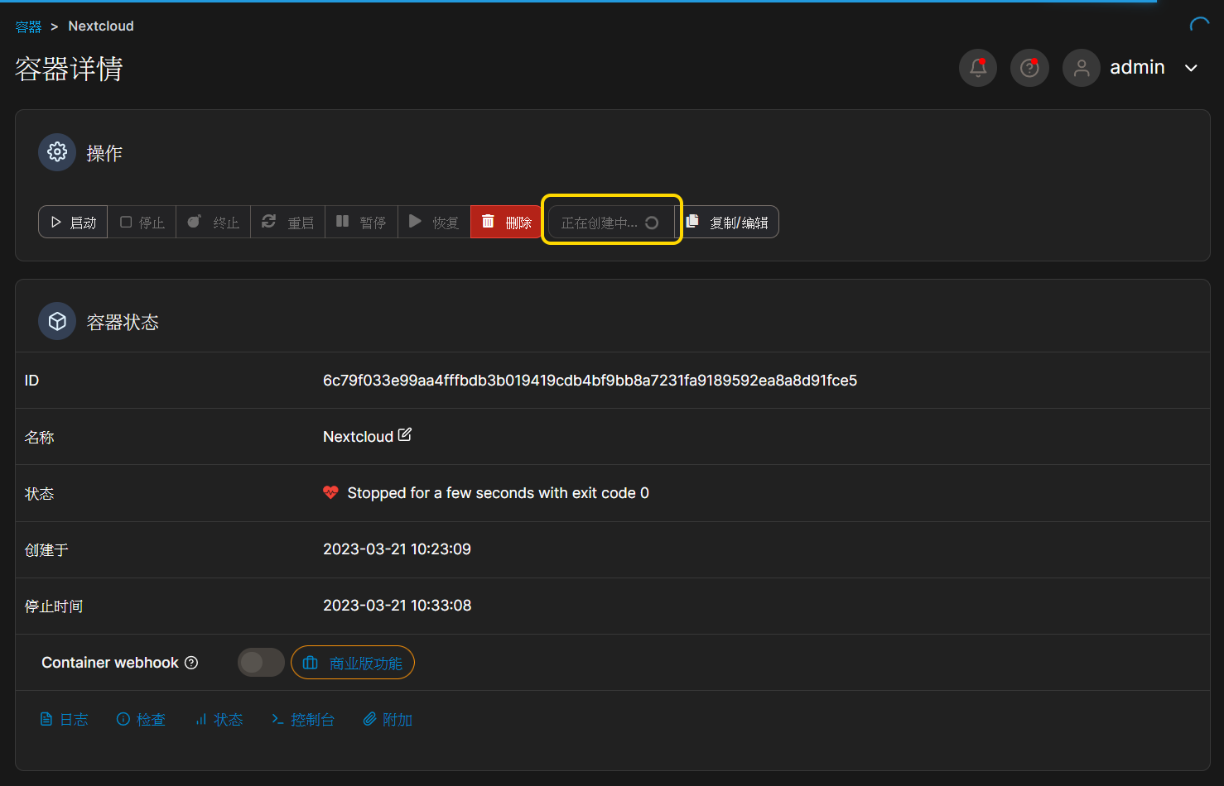The width and height of the screenshot is (1224, 786).
Task: Open the 控制台 console link
Action: tap(303, 719)
